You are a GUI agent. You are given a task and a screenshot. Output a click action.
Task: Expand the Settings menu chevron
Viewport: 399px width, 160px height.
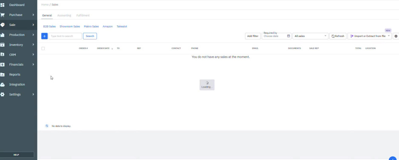tap(34, 94)
